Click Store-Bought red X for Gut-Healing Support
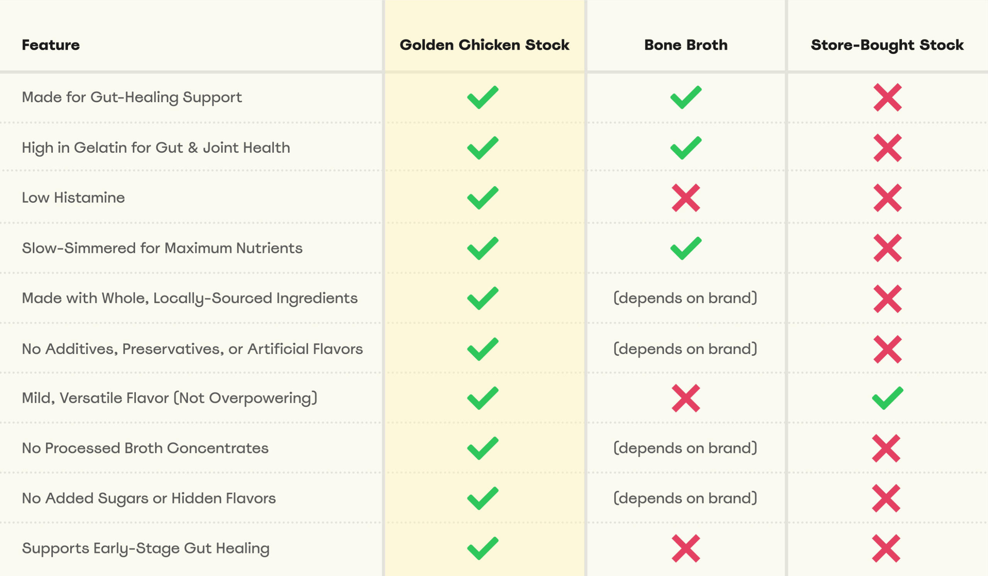Image resolution: width=988 pixels, height=576 pixels. [x=887, y=97]
